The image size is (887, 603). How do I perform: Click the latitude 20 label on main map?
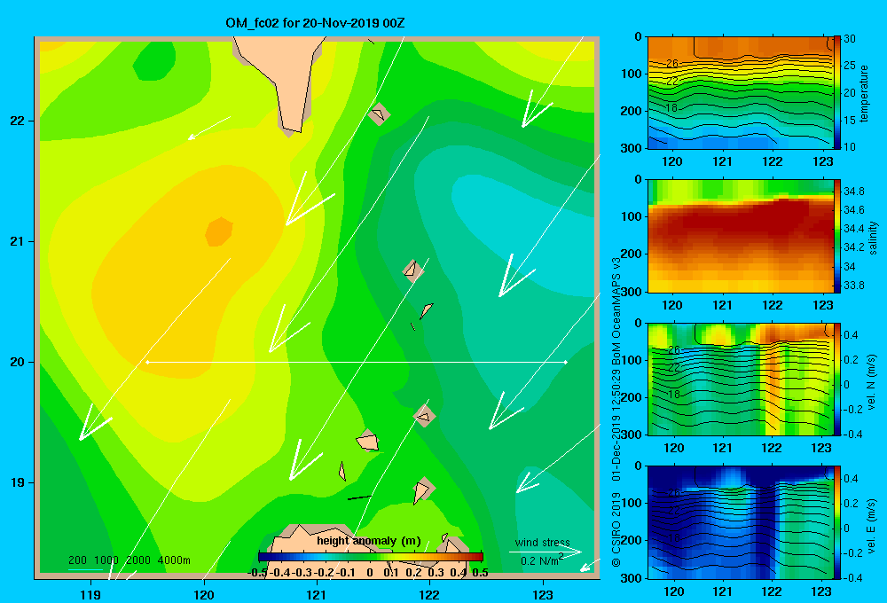(x=18, y=362)
